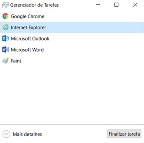Click the Gerenciador de Tarefas title icon

pyautogui.click(x=5, y=5)
